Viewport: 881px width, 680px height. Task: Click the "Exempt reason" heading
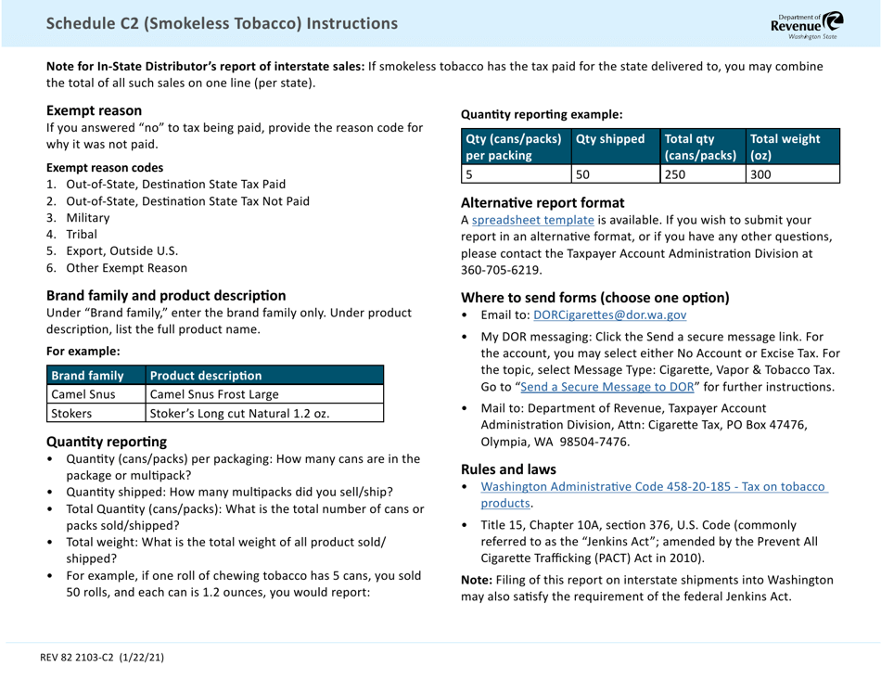pyautogui.click(x=94, y=110)
